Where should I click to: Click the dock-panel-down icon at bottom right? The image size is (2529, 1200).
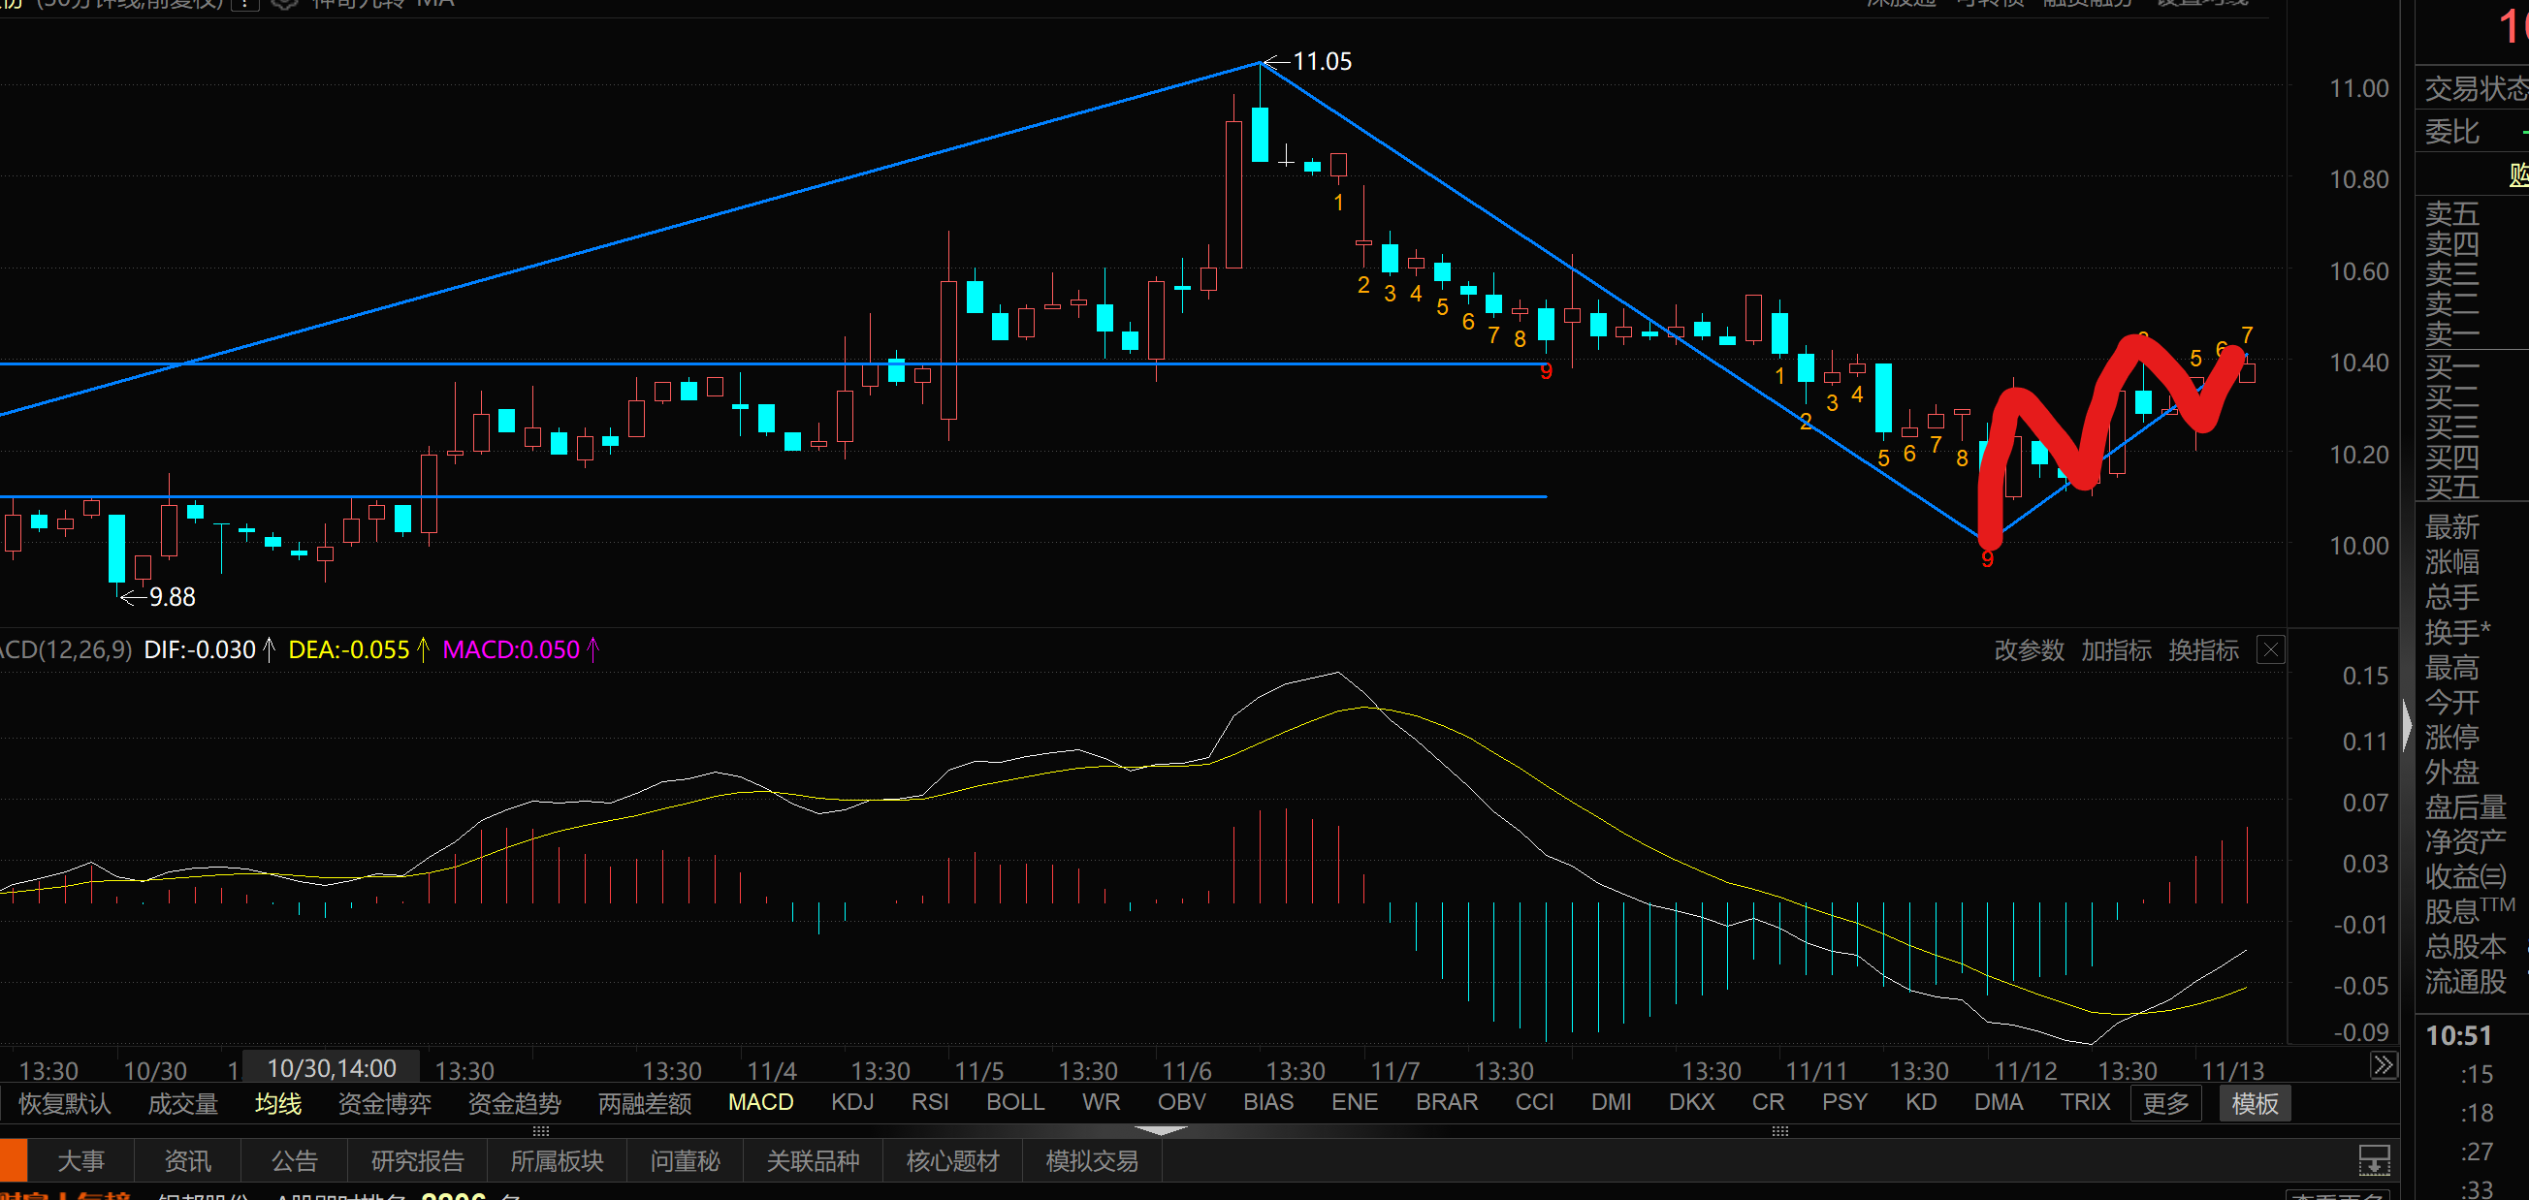coord(2374,1159)
